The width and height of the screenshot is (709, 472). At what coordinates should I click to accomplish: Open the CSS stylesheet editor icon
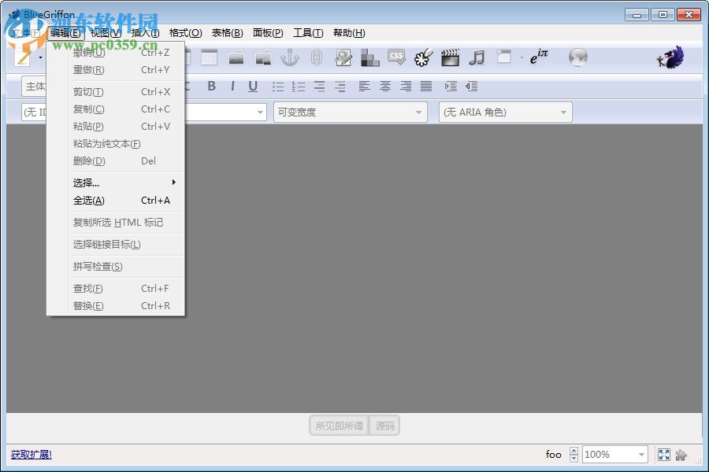[x=396, y=57]
